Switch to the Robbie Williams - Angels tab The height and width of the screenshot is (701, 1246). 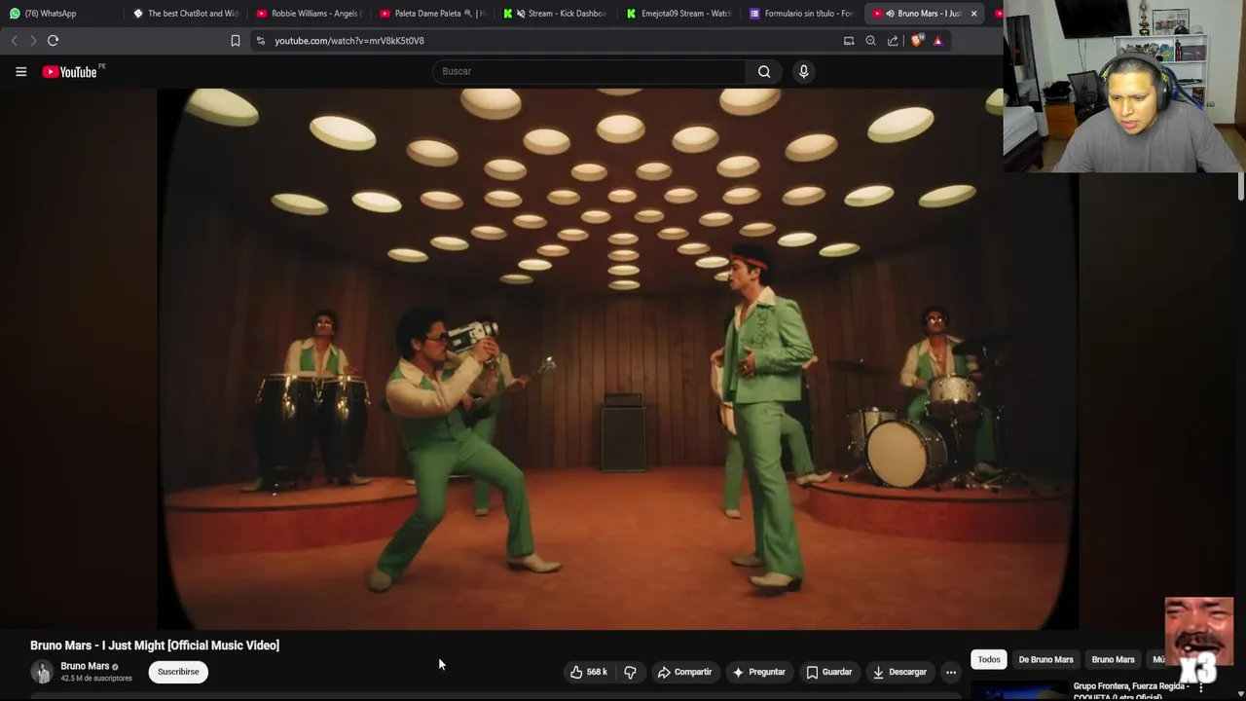(x=308, y=14)
